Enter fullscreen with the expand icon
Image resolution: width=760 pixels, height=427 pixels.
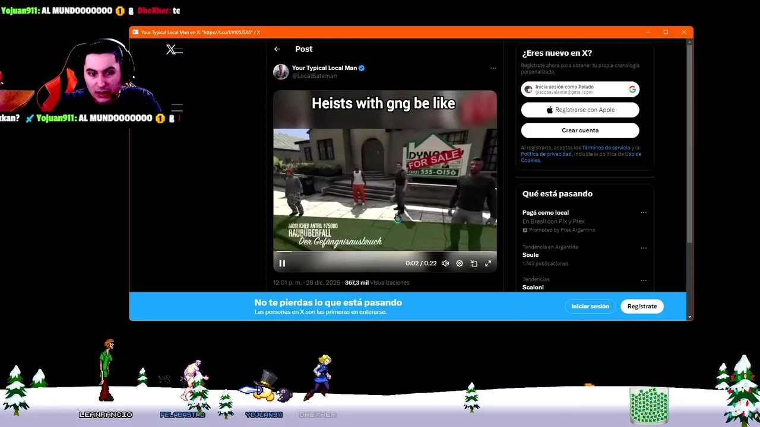click(x=488, y=263)
